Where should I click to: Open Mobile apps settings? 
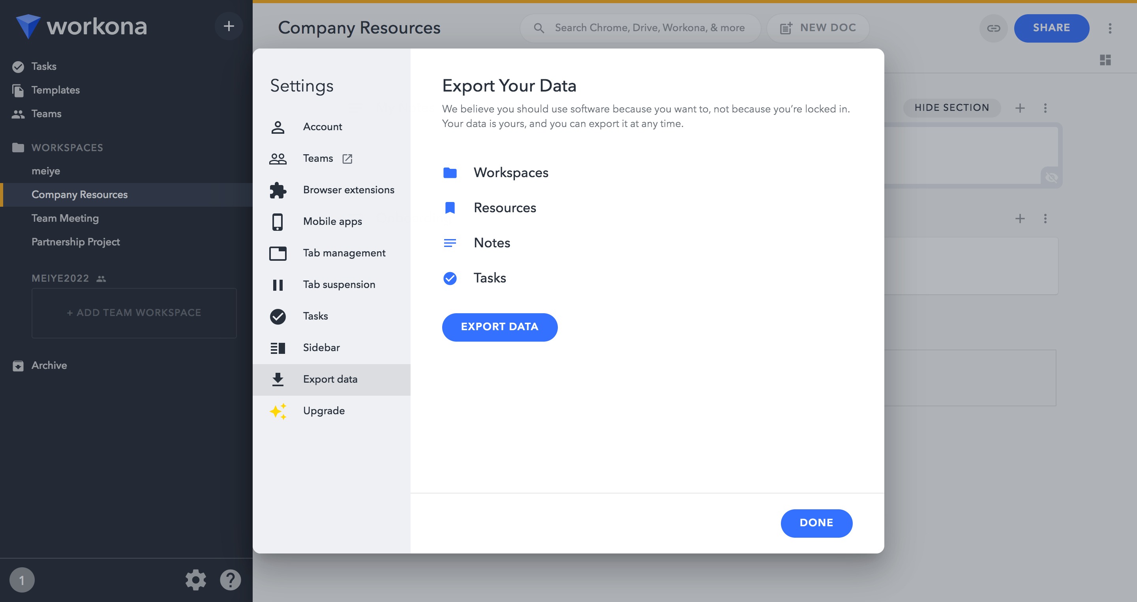332,221
